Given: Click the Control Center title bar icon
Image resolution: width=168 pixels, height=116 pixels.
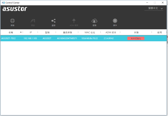Looking at the screenshot, I should 3,3.
